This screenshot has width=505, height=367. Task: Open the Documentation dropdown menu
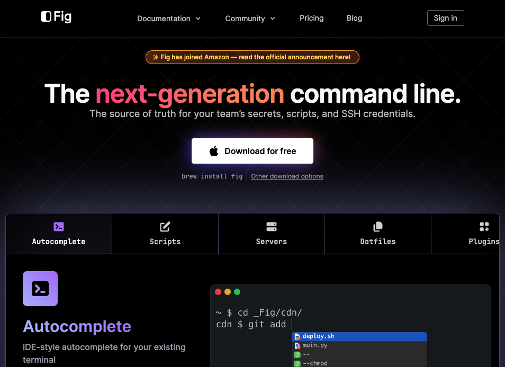[x=169, y=19]
